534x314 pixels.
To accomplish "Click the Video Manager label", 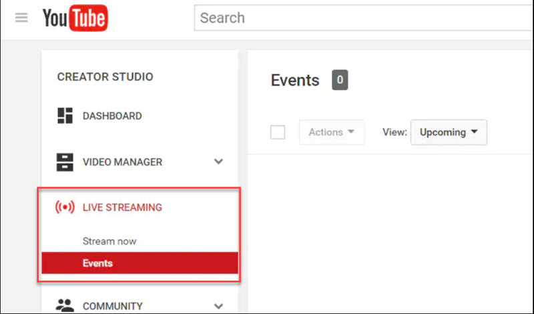I will [122, 162].
